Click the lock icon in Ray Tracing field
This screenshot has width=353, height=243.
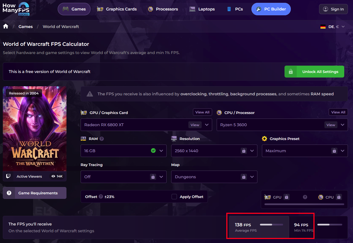click(x=153, y=177)
